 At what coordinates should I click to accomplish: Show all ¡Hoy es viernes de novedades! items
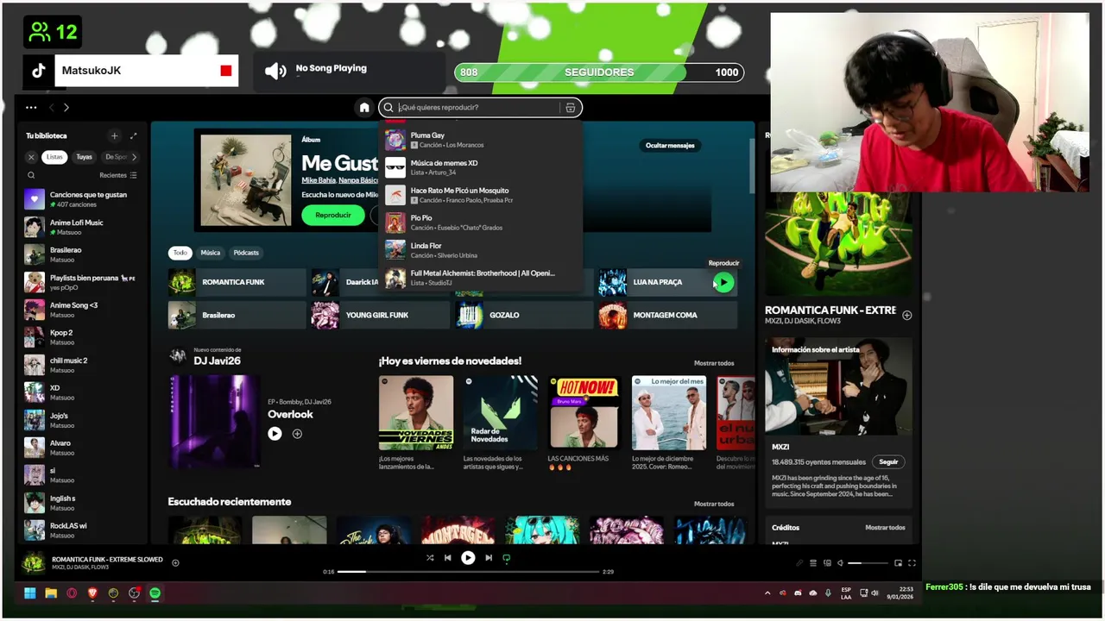click(714, 363)
